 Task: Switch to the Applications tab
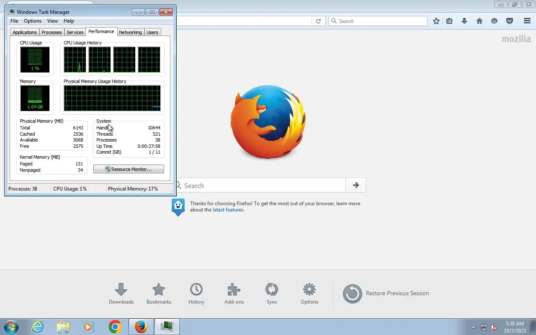25,32
